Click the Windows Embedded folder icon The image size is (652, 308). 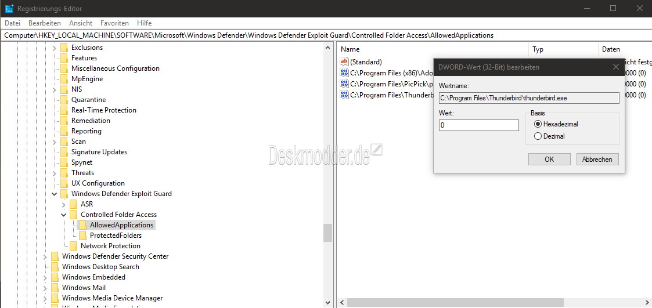55,277
